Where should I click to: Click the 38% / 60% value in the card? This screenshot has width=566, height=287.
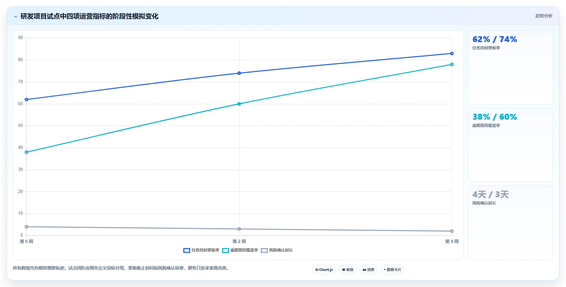[494, 117]
